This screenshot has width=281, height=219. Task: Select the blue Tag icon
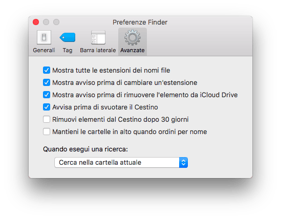click(68, 37)
